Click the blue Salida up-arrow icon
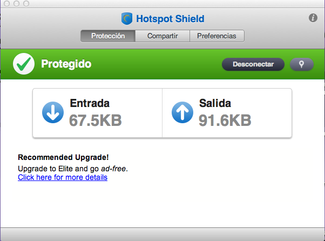 click(x=182, y=112)
